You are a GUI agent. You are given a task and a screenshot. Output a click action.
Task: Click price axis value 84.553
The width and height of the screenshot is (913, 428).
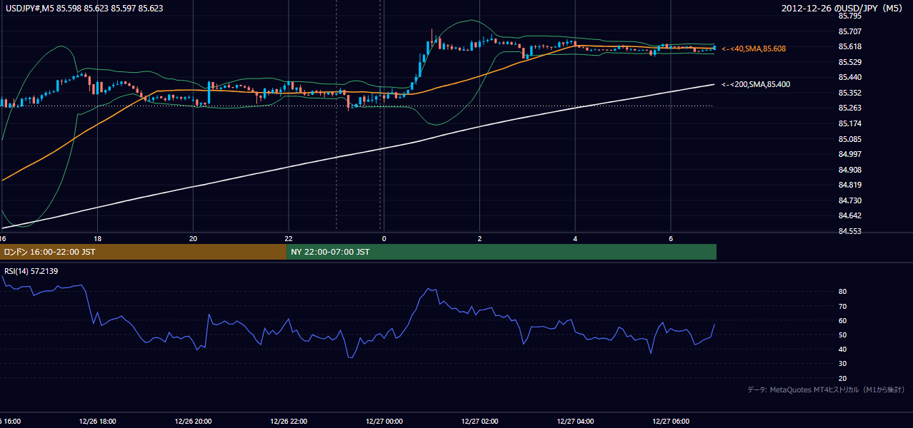coord(849,231)
